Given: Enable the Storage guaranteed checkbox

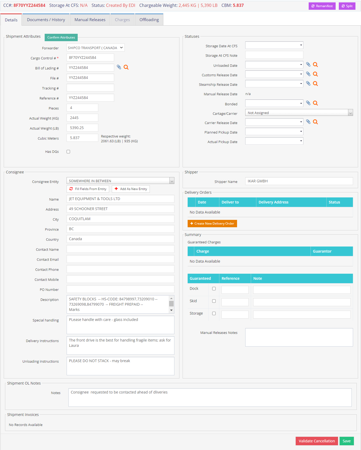Looking at the screenshot, I should coord(214,314).
